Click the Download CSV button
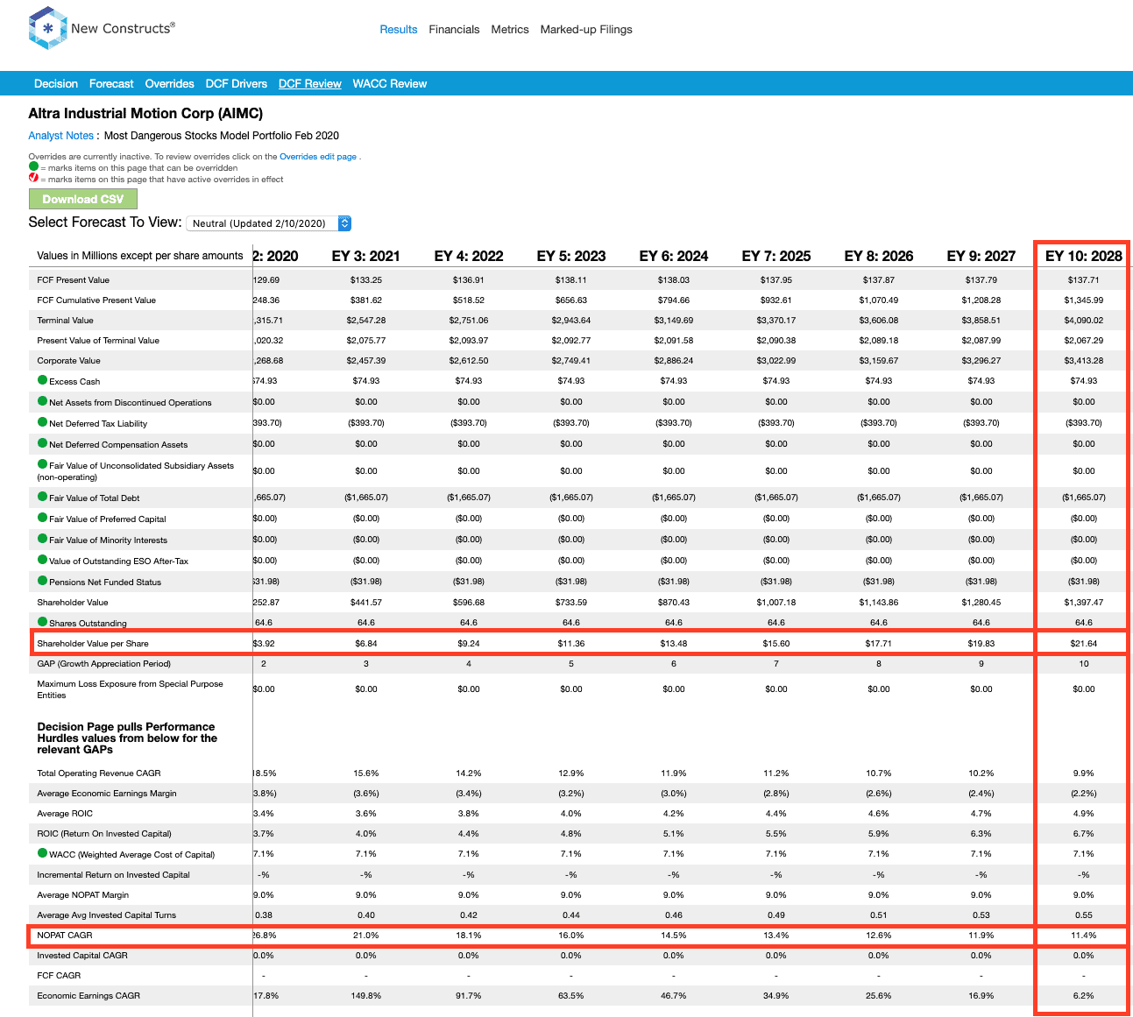 click(x=83, y=199)
